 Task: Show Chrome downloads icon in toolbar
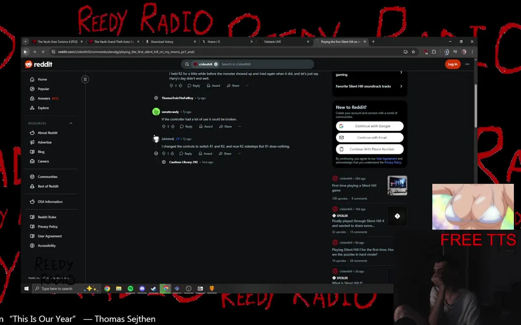[447, 52]
